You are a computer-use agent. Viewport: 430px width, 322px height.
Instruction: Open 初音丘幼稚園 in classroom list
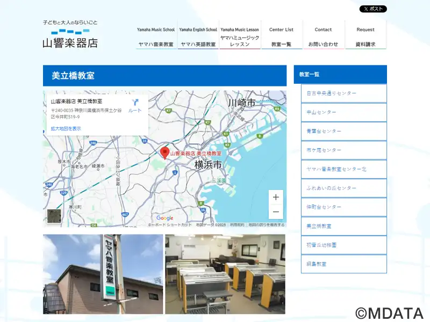point(344,245)
